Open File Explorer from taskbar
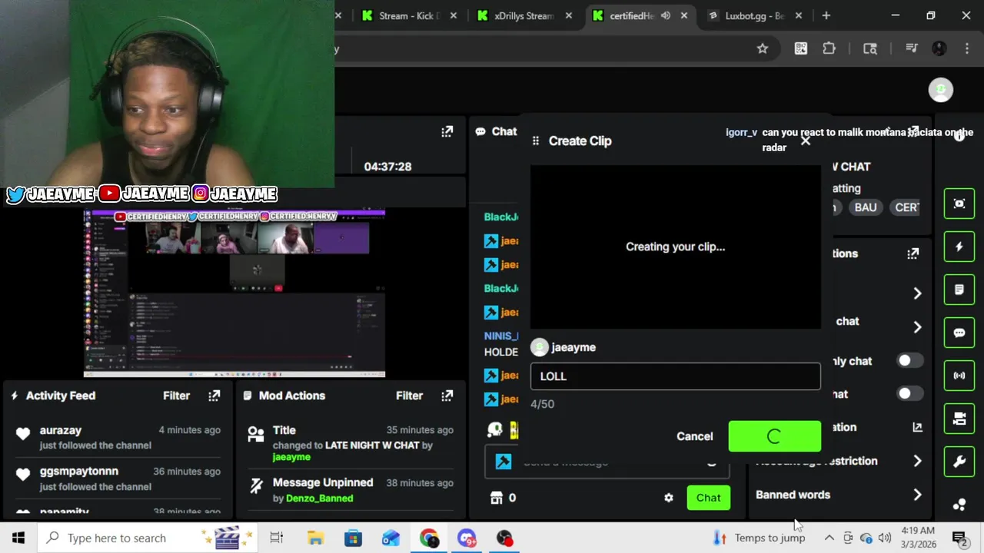Screen dimensions: 984x553 (315, 538)
